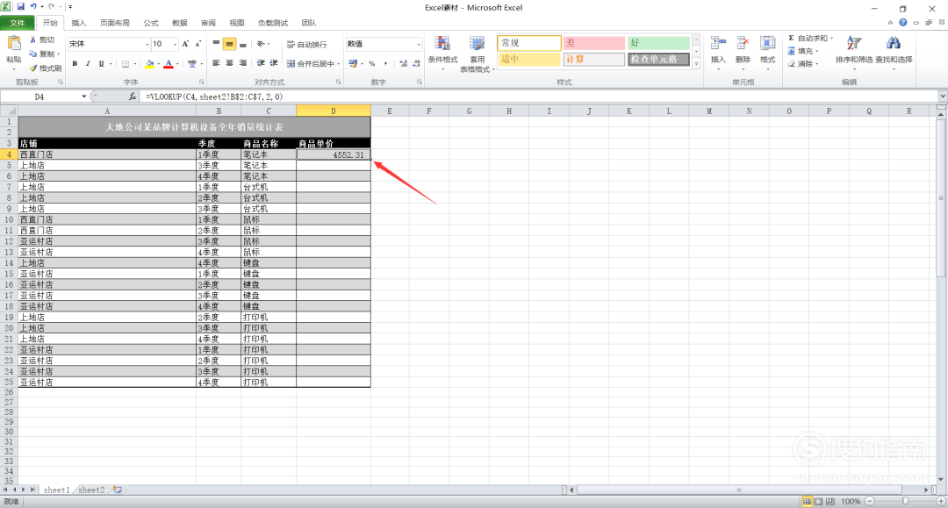Image resolution: width=948 pixels, height=508 pixels.
Task: Open the File (文件) tab
Action: (17, 23)
